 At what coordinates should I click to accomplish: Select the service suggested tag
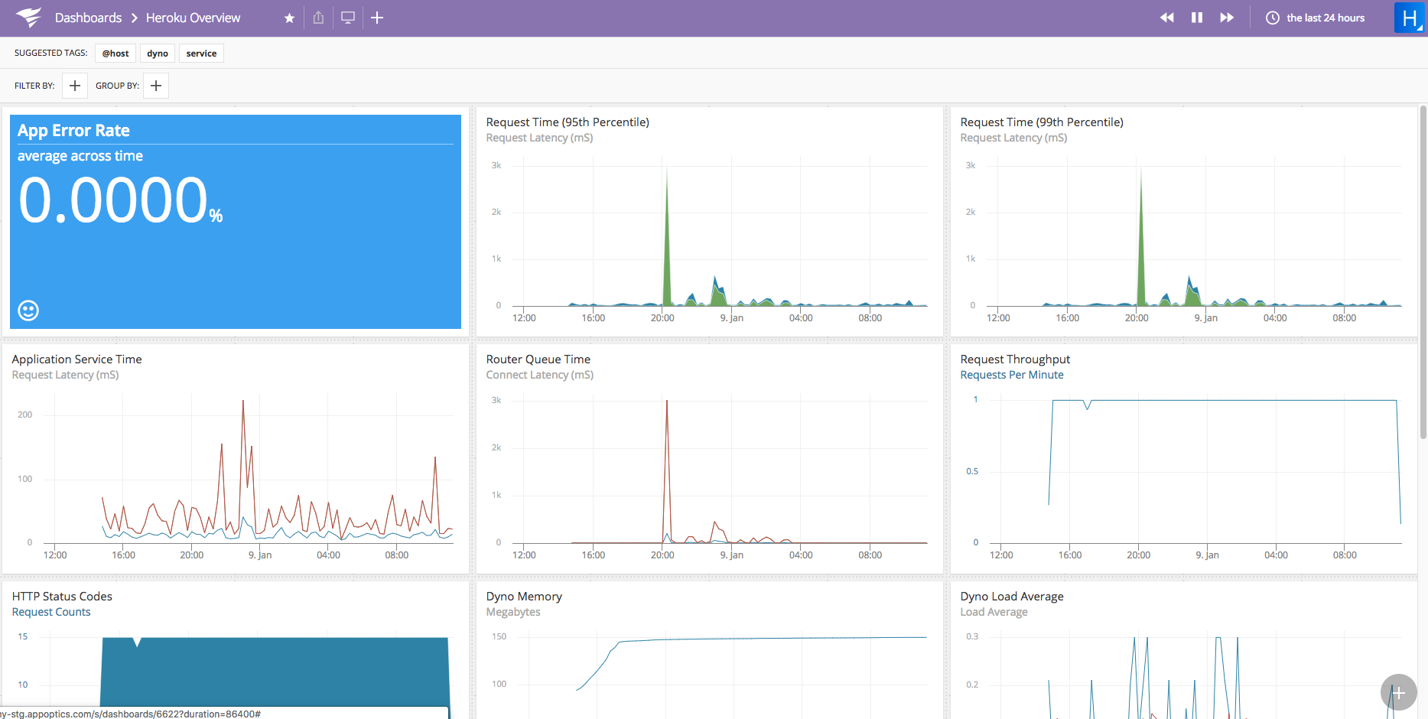[x=201, y=53]
